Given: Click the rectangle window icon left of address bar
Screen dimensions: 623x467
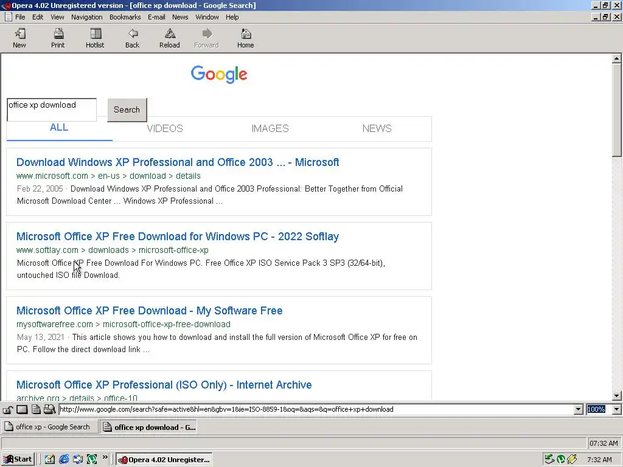Looking at the screenshot, I should (x=22, y=409).
